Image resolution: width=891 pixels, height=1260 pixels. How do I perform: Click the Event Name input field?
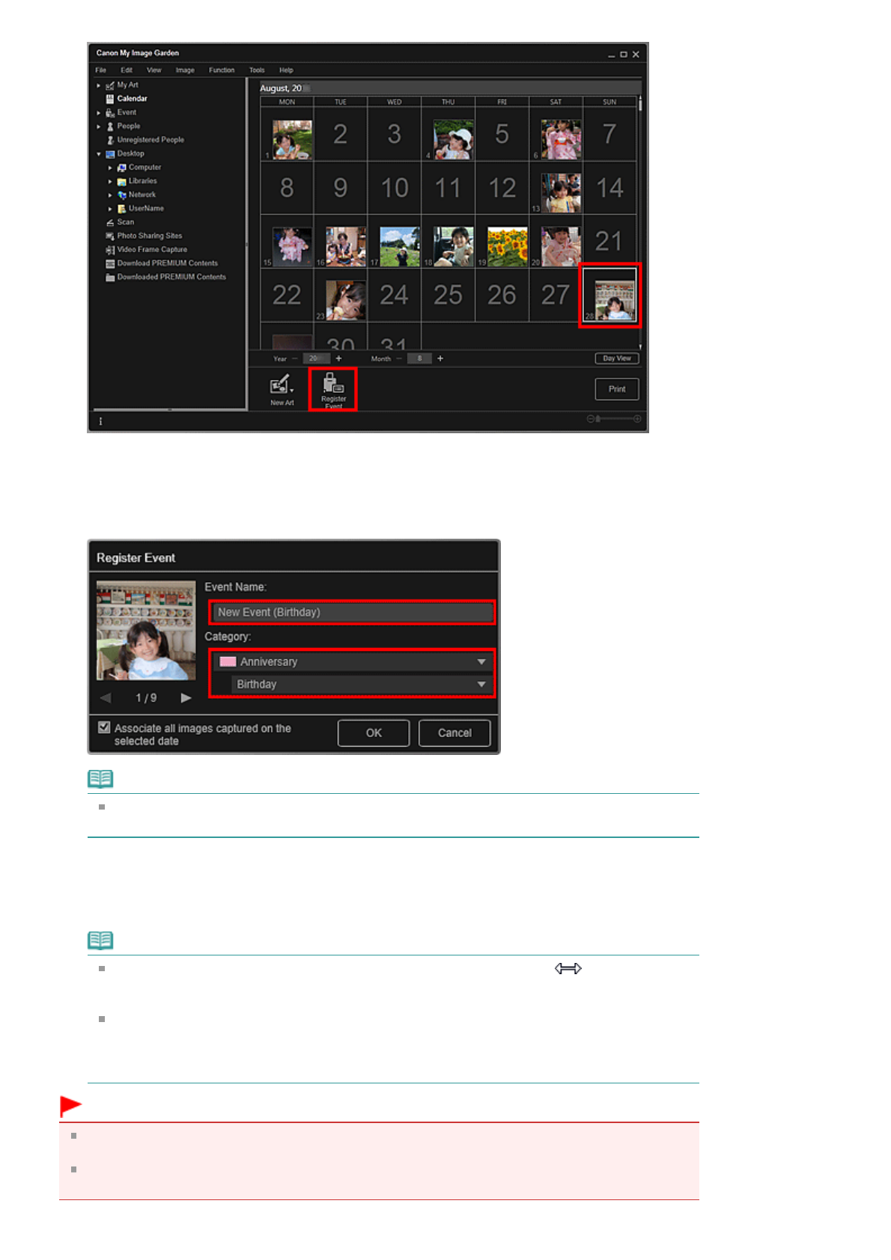pyautogui.click(x=352, y=613)
